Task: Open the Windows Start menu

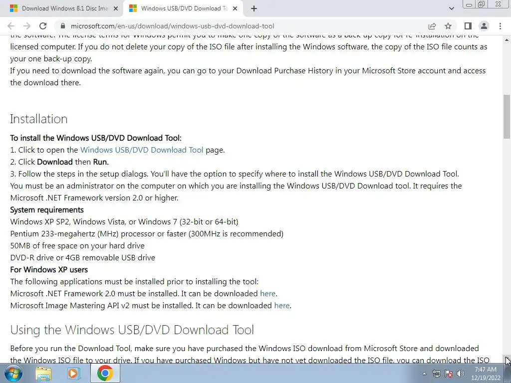Action: (x=13, y=373)
